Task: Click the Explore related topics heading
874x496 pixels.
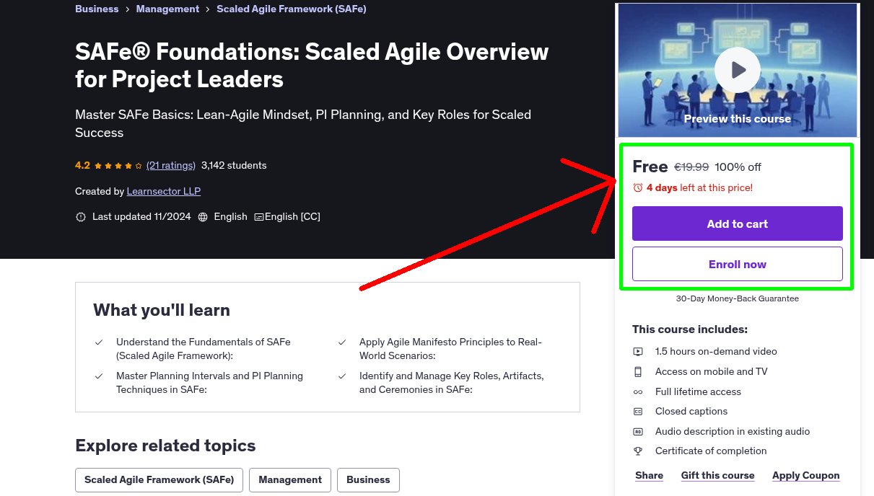Action: click(165, 446)
